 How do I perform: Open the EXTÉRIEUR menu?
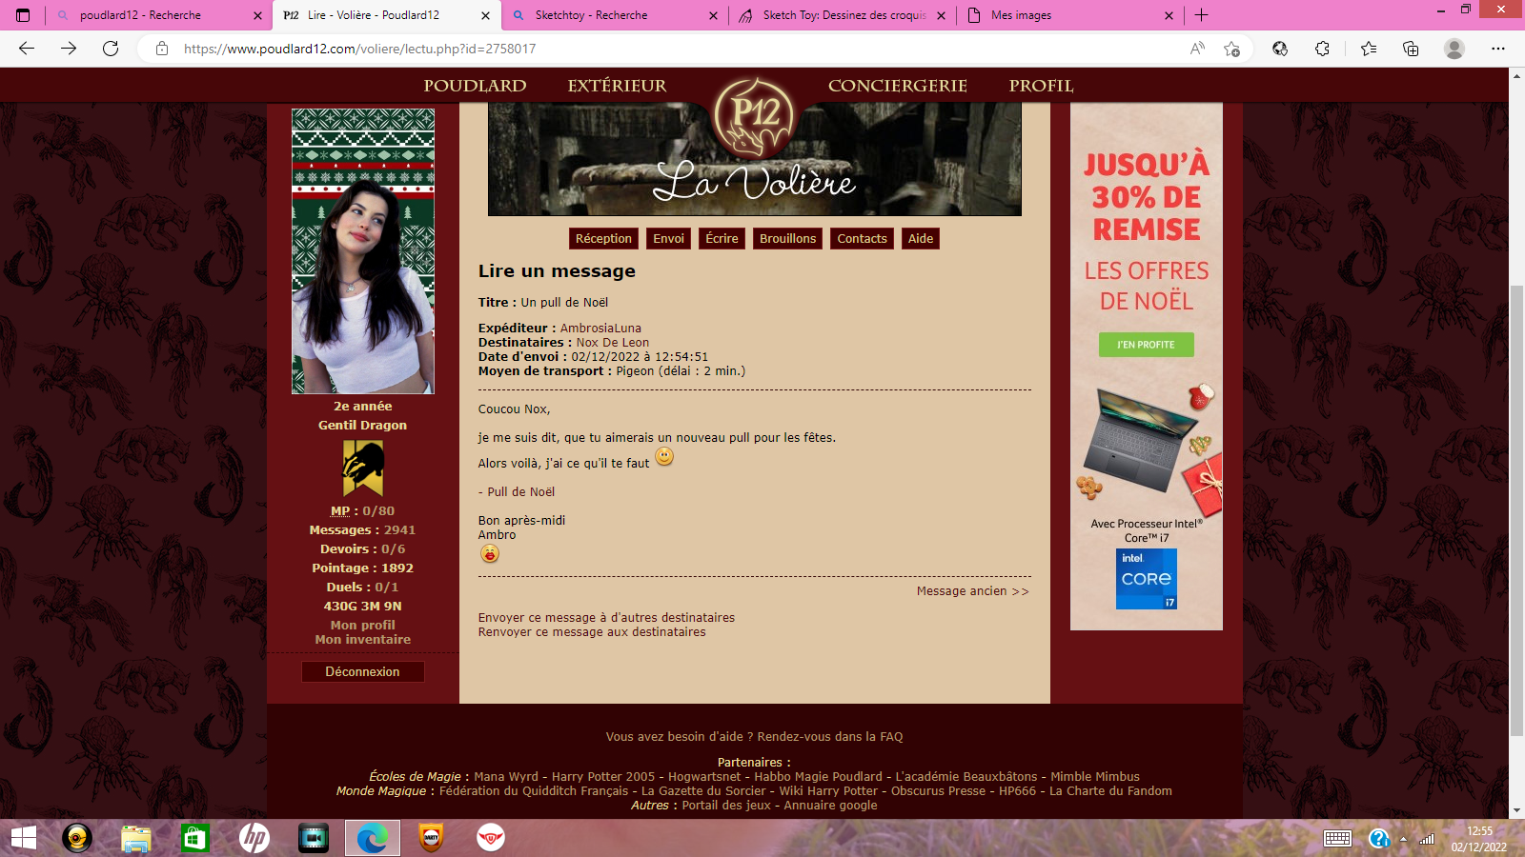click(617, 86)
